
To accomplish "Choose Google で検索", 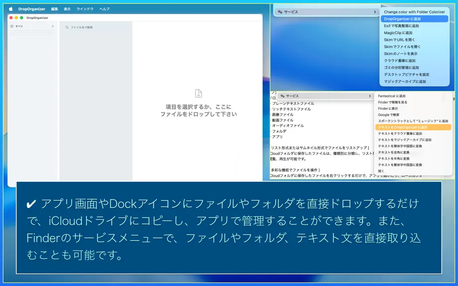I will pos(413,115).
